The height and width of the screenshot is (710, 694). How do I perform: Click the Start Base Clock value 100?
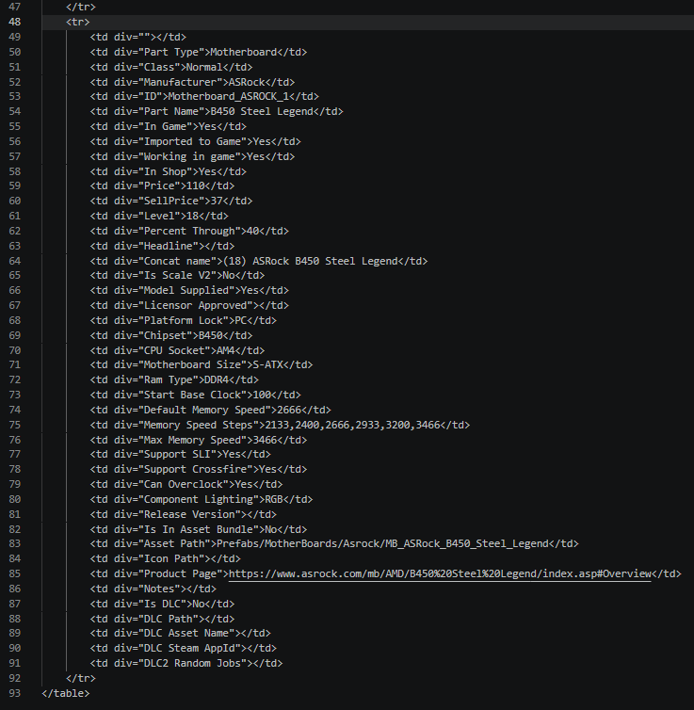(x=262, y=395)
